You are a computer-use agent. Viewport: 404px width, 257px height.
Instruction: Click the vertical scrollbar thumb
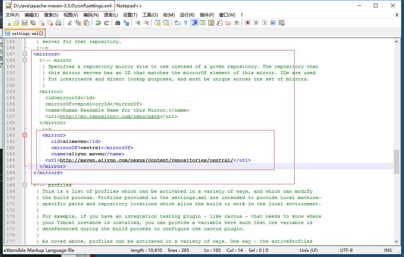point(396,162)
